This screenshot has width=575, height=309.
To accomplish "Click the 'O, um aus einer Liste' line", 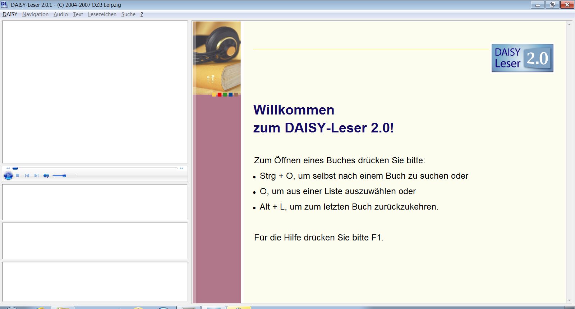I will pos(338,191).
